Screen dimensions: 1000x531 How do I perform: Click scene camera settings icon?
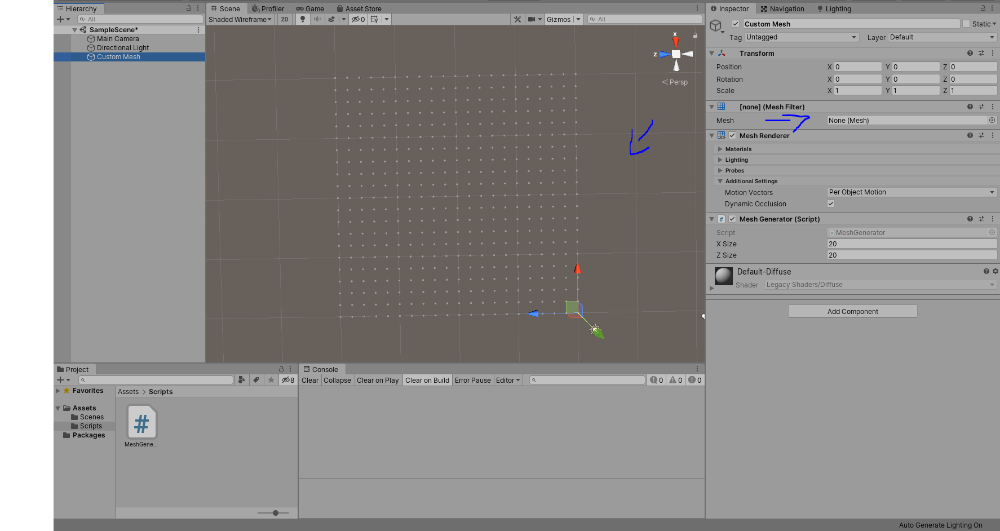pyautogui.click(x=531, y=19)
